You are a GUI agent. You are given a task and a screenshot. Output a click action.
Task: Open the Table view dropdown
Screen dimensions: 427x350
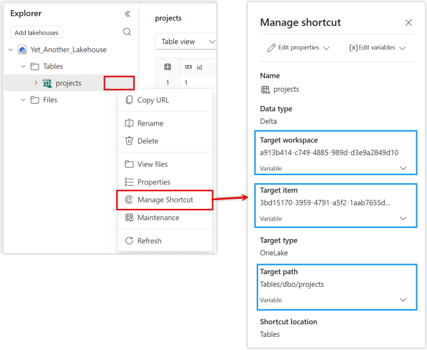pos(186,41)
